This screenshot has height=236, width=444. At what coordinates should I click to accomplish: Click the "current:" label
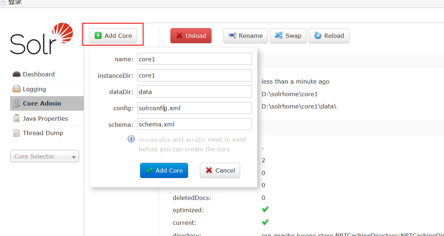[184, 223]
